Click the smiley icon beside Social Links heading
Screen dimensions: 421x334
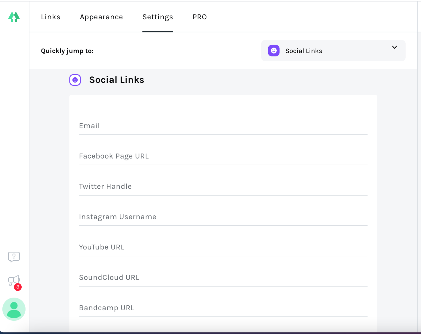click(75, 80)
